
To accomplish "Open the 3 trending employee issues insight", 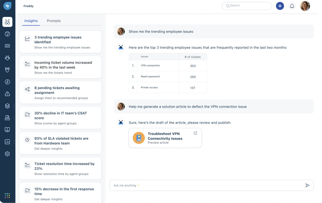I will [60, 42].
